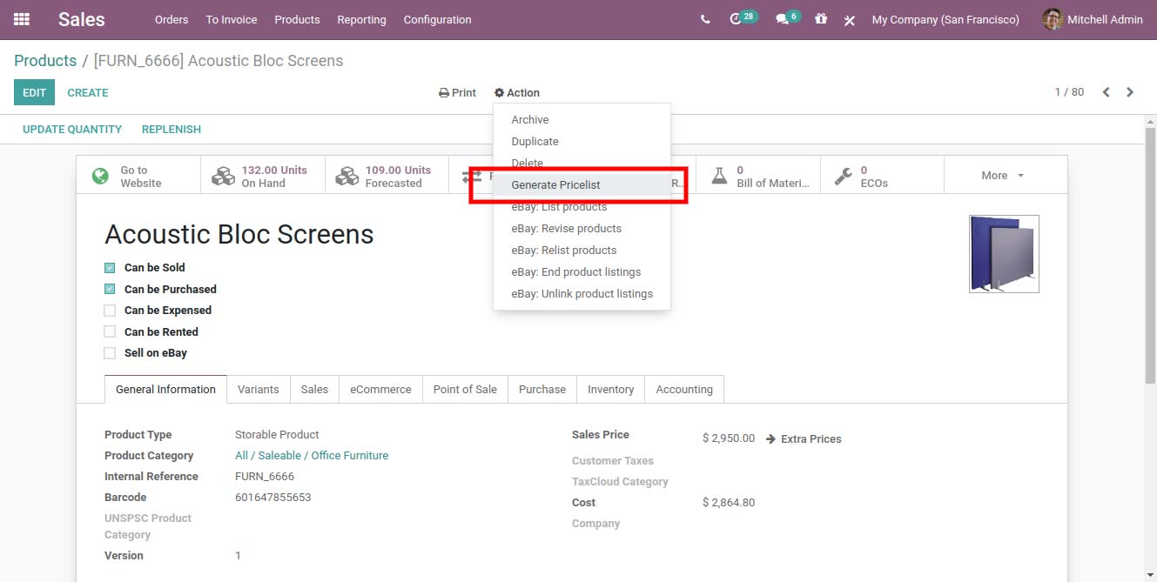Switch to the Sales tab
Image resolution: width=1157 pixels, height=582 pixels.
pyautogui.click(x=314, y=390)
